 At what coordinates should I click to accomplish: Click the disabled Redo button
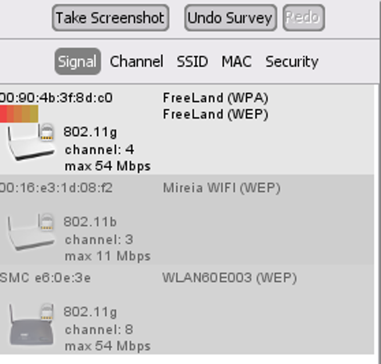(303, 18)
